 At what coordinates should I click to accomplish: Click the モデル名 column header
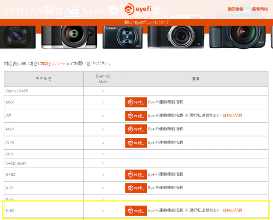tap(44, 79)
